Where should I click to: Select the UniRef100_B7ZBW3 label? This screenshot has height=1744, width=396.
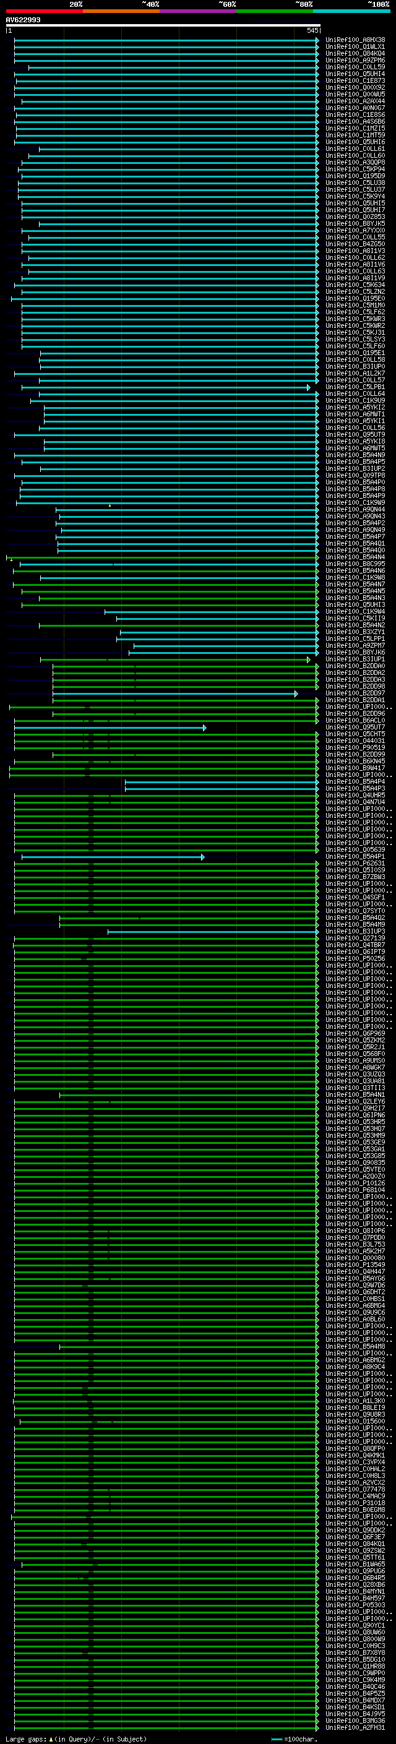355,877
